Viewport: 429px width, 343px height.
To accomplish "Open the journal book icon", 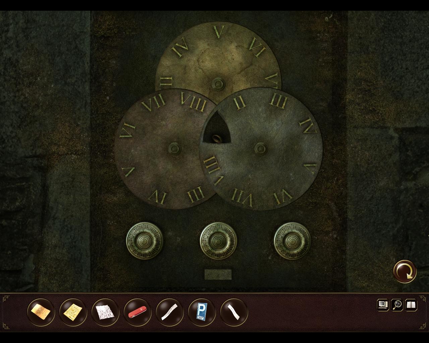I will [x=411, y=305].
